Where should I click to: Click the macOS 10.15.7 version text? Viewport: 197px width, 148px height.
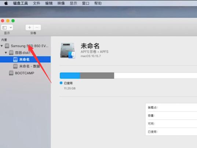tap(91, 56)
